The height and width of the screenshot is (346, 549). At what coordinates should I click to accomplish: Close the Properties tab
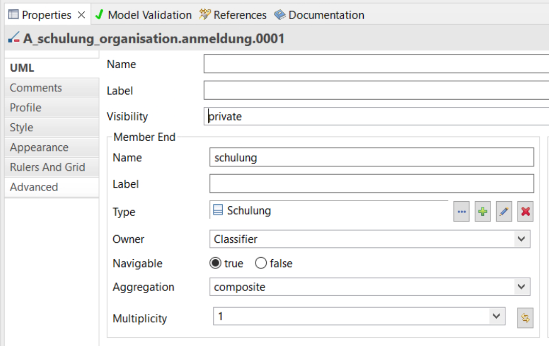tap(81, 15)
